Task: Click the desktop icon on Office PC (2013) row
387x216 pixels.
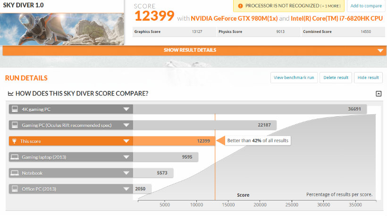Action: pos(15,189)
